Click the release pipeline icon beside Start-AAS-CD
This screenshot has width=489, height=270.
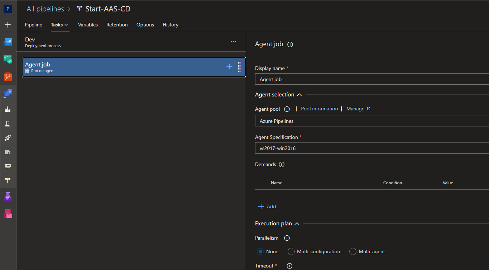(80, 9)
